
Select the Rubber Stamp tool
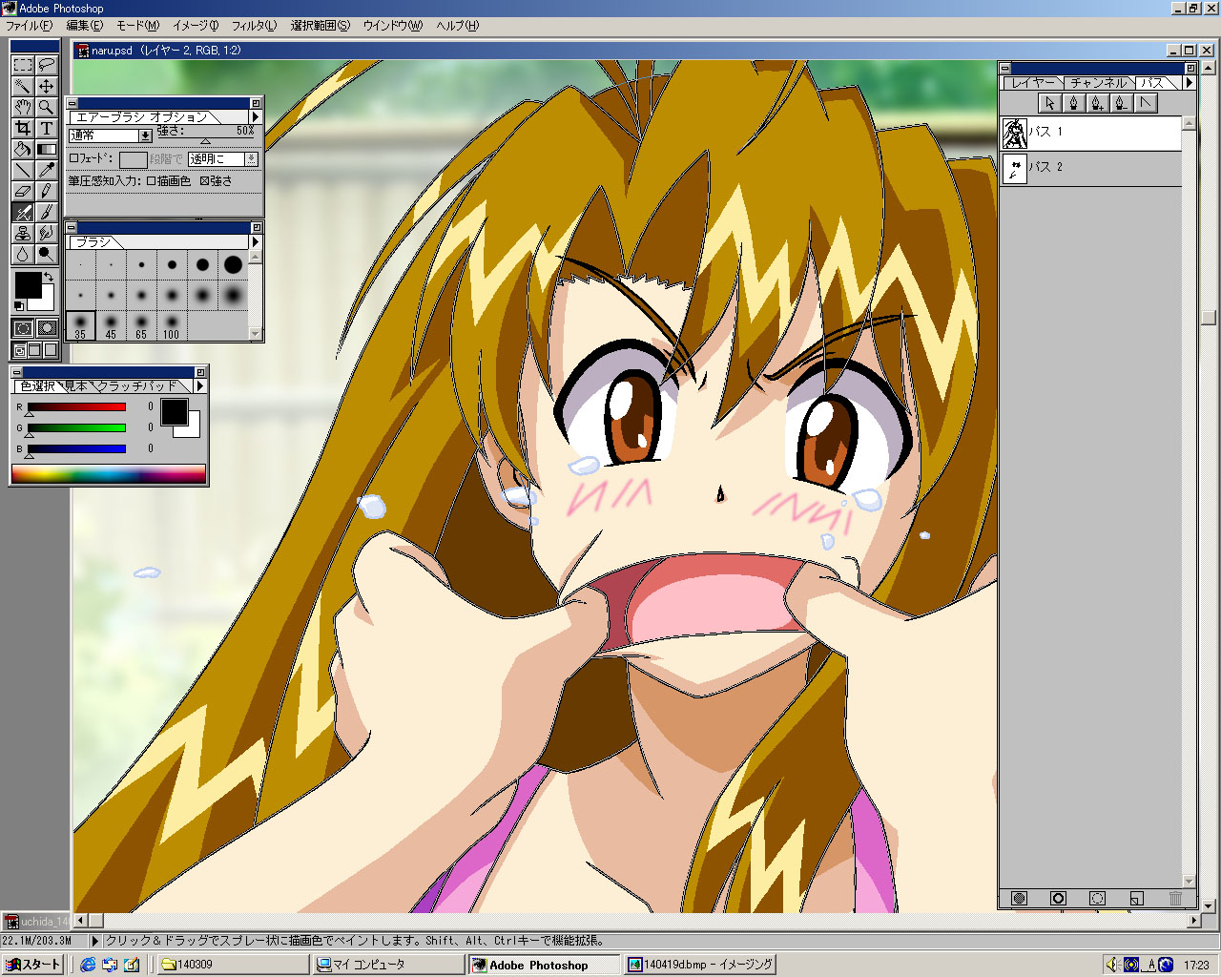pos(23,233)
